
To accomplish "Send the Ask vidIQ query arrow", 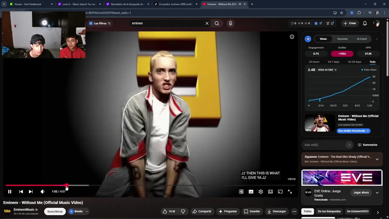I will (x=349, y=145).
